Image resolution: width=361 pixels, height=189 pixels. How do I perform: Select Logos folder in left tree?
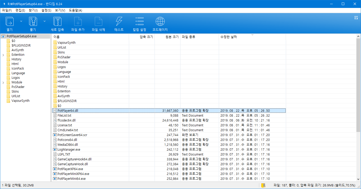[x=16, y=78]
